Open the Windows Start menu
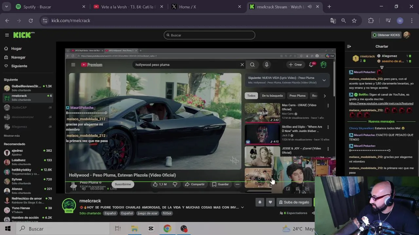Image resolution: width=419 pixels, height=235 pixels. [8, 229]
